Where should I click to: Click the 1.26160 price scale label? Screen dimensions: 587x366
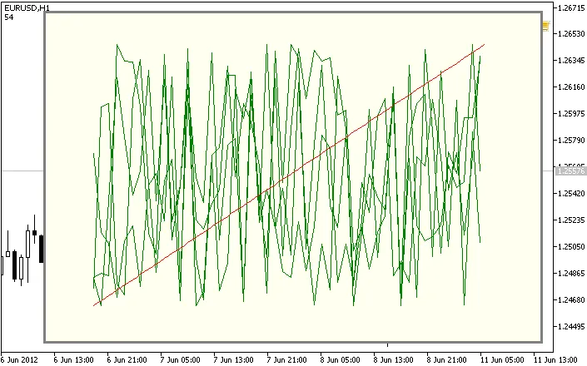[x=571, y=87]
